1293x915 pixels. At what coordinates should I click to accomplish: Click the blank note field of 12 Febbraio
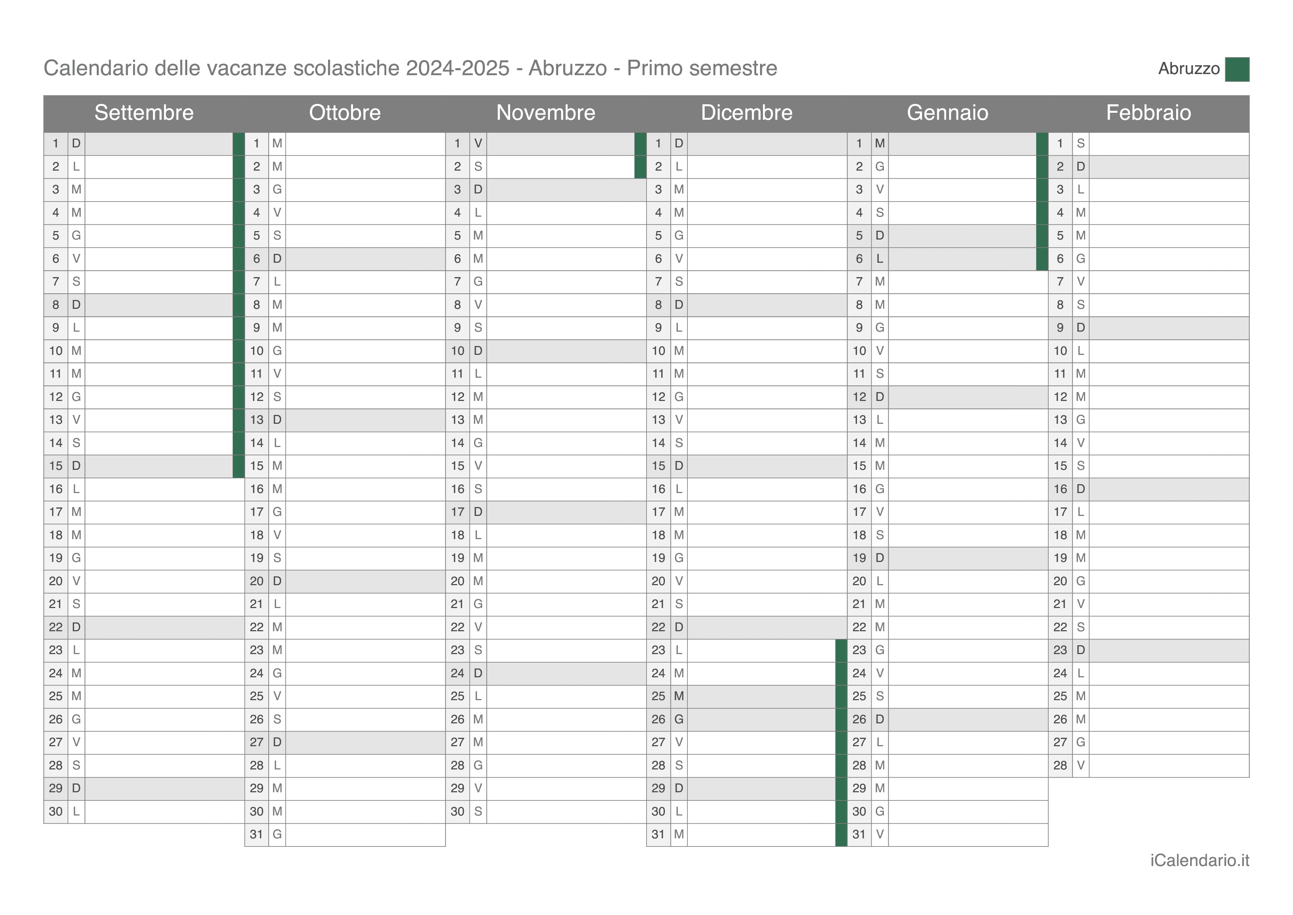click(x=1168, y=397)
